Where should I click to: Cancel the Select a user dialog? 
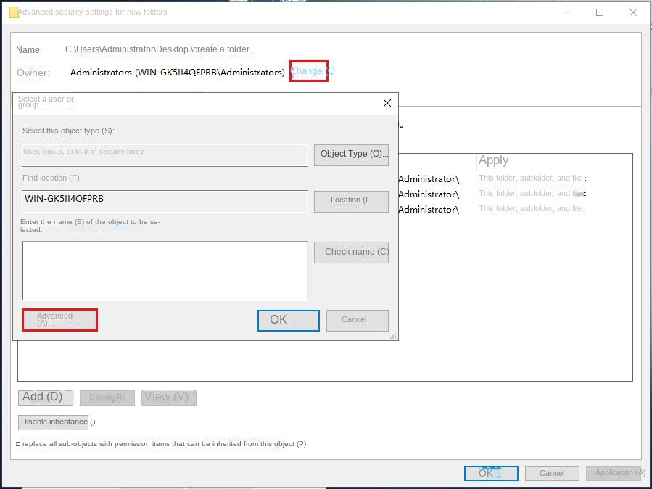click(x=357, y=320)
